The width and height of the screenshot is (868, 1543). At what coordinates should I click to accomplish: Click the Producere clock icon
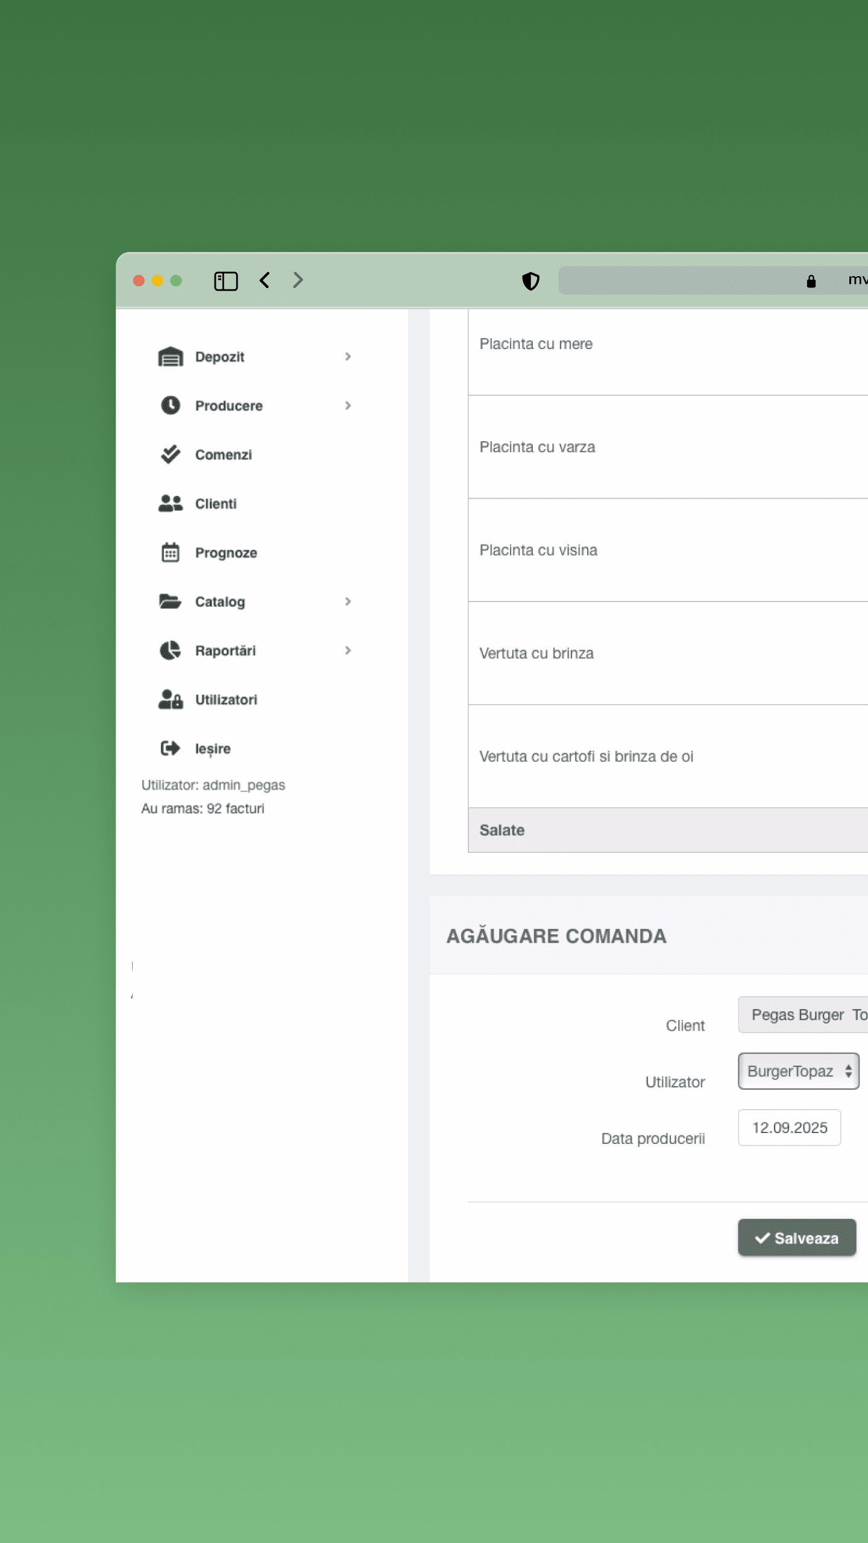[x=171, y=406]
